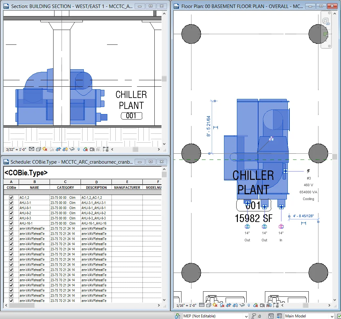Reveal hidden elements lightbulb in Section view
Screen dimensions: 341x319
click(79, 150)
